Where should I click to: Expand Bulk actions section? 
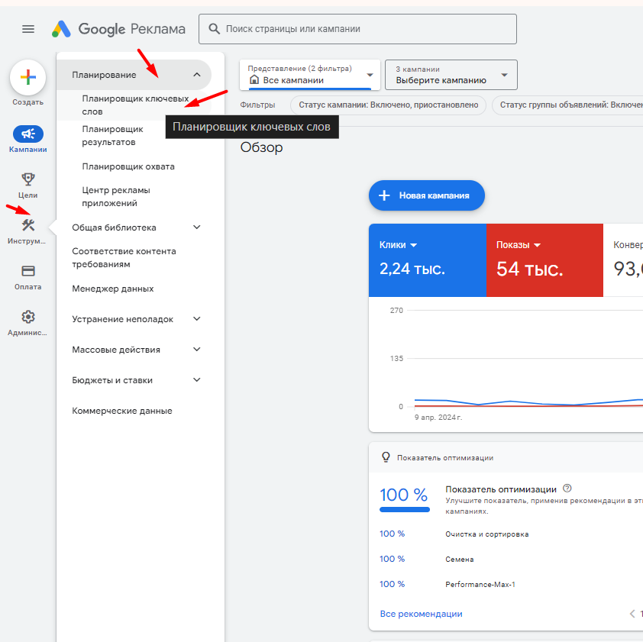click(x=196, y=350)
